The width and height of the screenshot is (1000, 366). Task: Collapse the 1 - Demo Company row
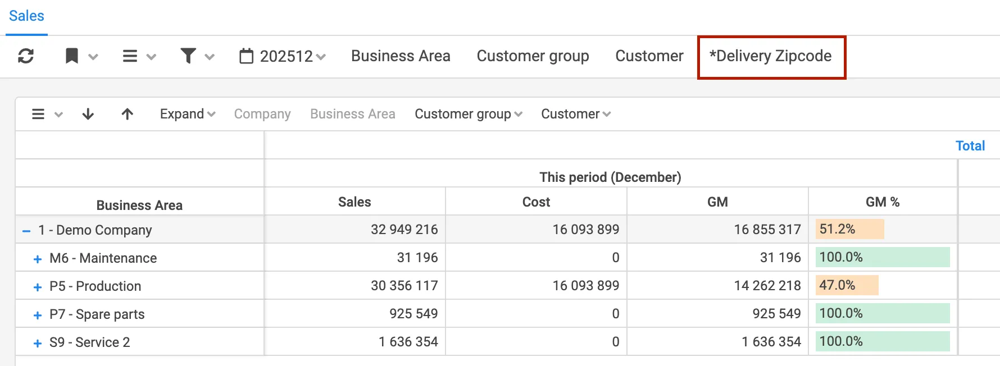(x=26, y=231)
